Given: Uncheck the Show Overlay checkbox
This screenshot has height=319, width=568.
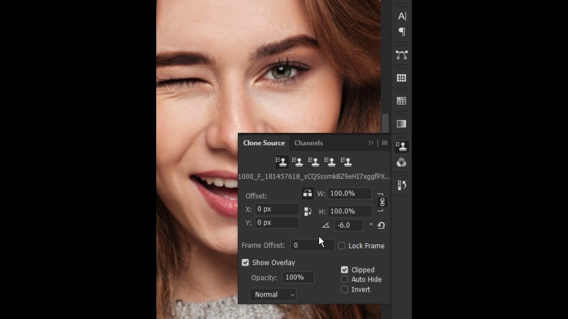Looking at the screenshot, I should [x=245, y=262].
